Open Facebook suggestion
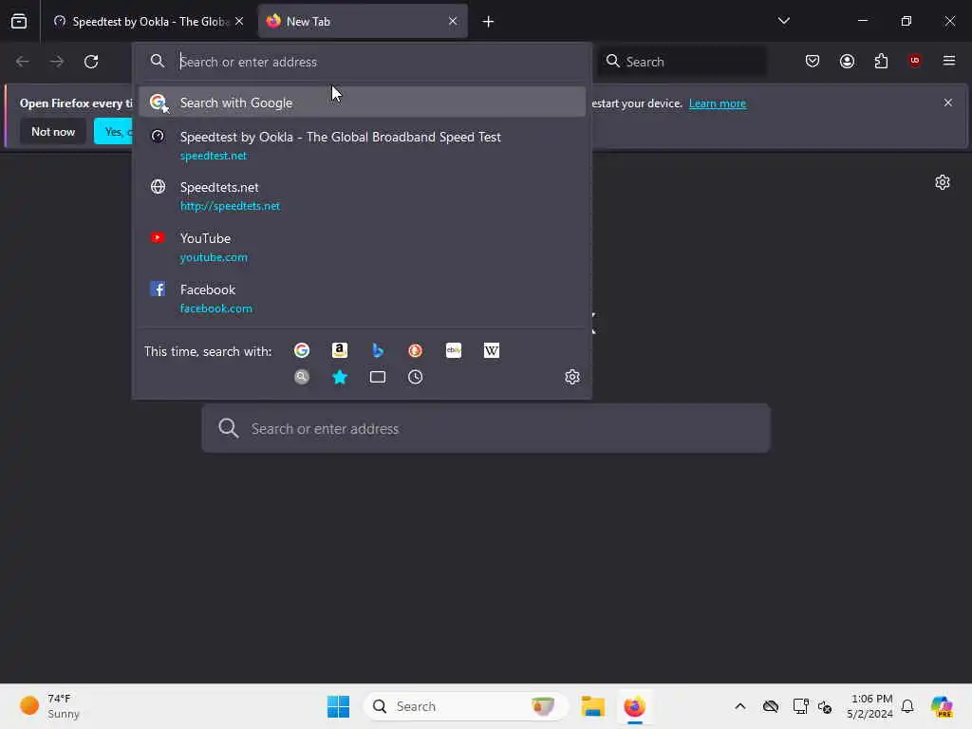The image size is (972, 729). [x=362, y=298]
